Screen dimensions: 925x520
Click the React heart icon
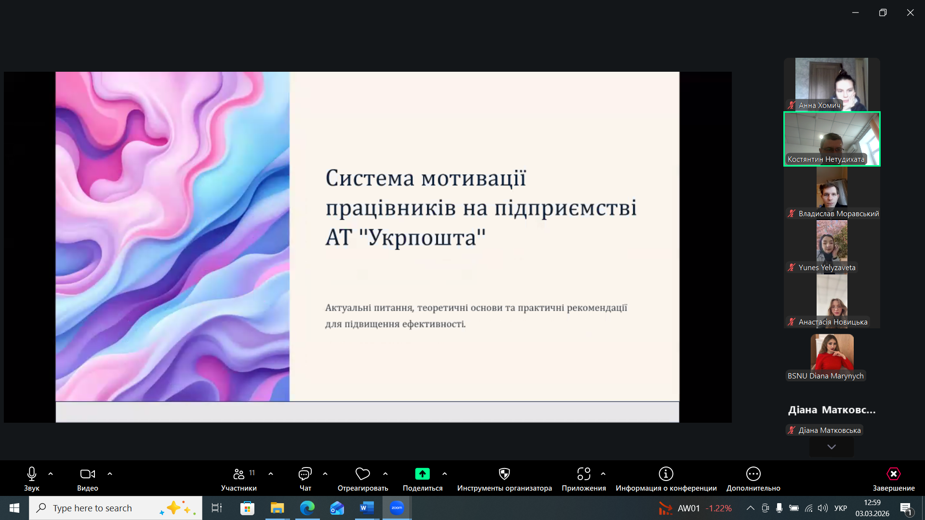(362, 474)
